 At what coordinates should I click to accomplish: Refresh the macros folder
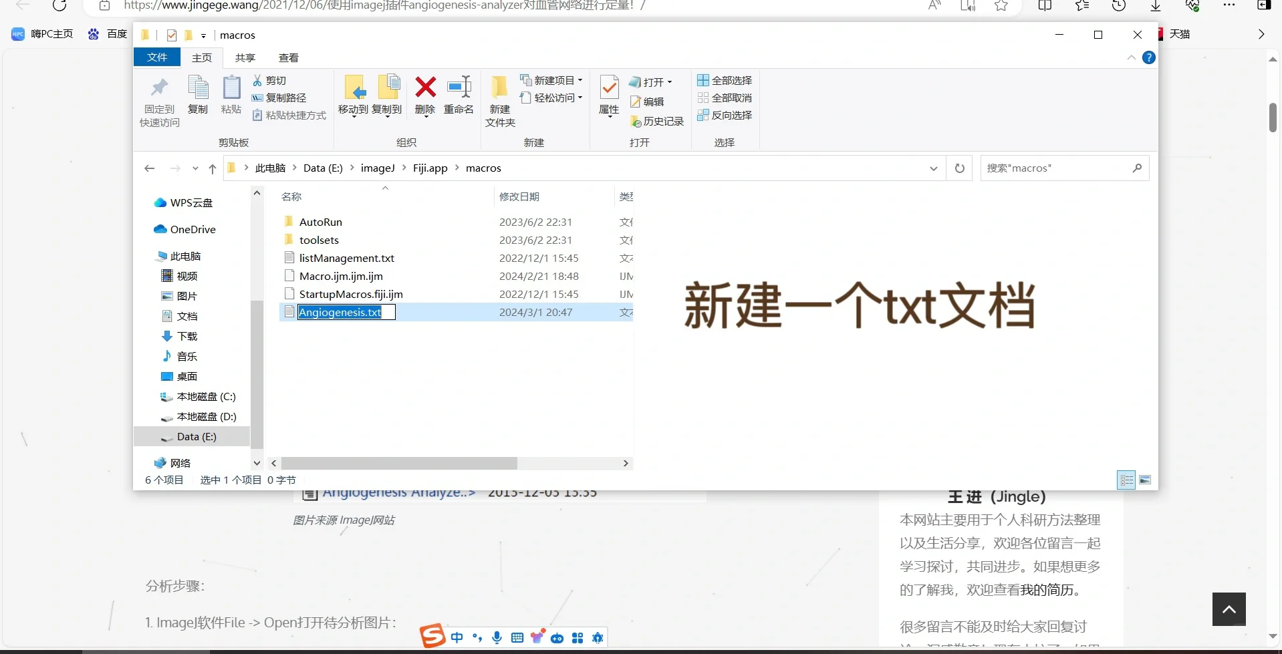[960, 168]
